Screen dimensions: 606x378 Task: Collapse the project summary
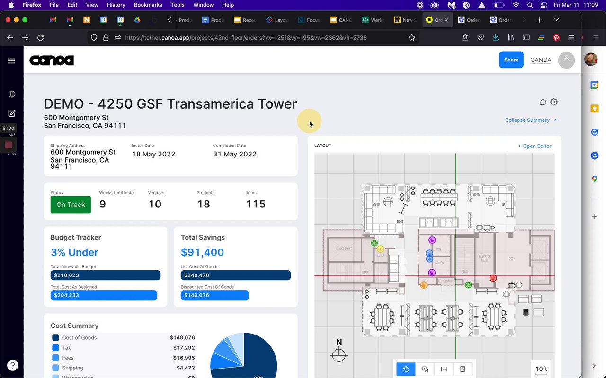531,120
